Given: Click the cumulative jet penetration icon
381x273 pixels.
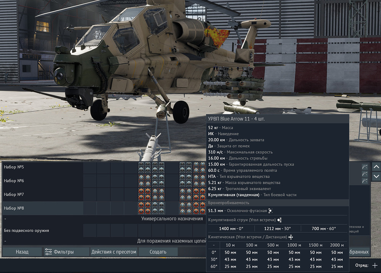Looking at the screenshot, I should tap(279, 220).
